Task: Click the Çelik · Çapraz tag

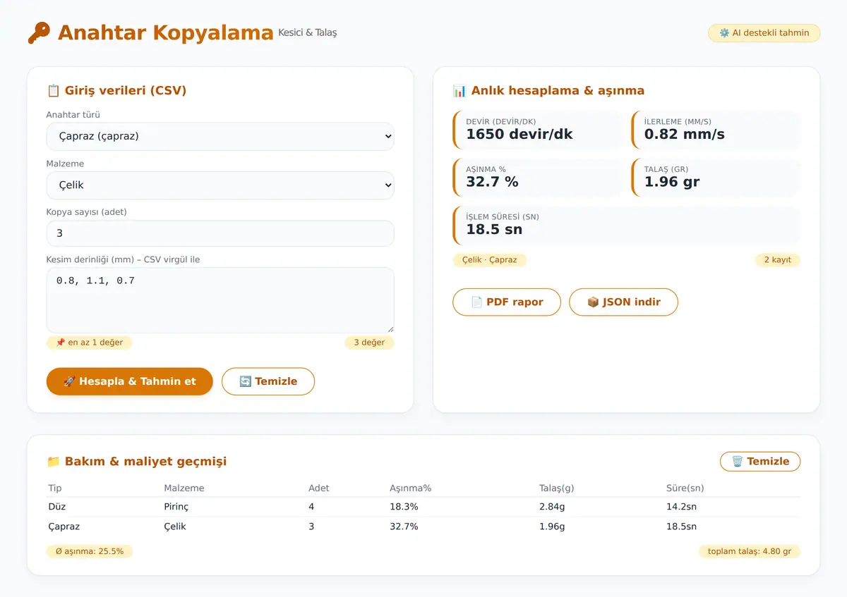Action: 490,260
